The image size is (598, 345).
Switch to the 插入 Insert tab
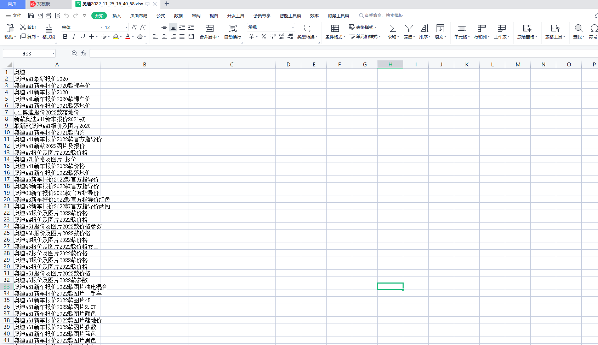(x=116, y=16)
